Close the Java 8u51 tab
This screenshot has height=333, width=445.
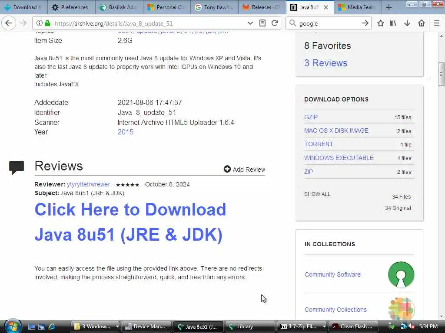(x=326, y=7)
